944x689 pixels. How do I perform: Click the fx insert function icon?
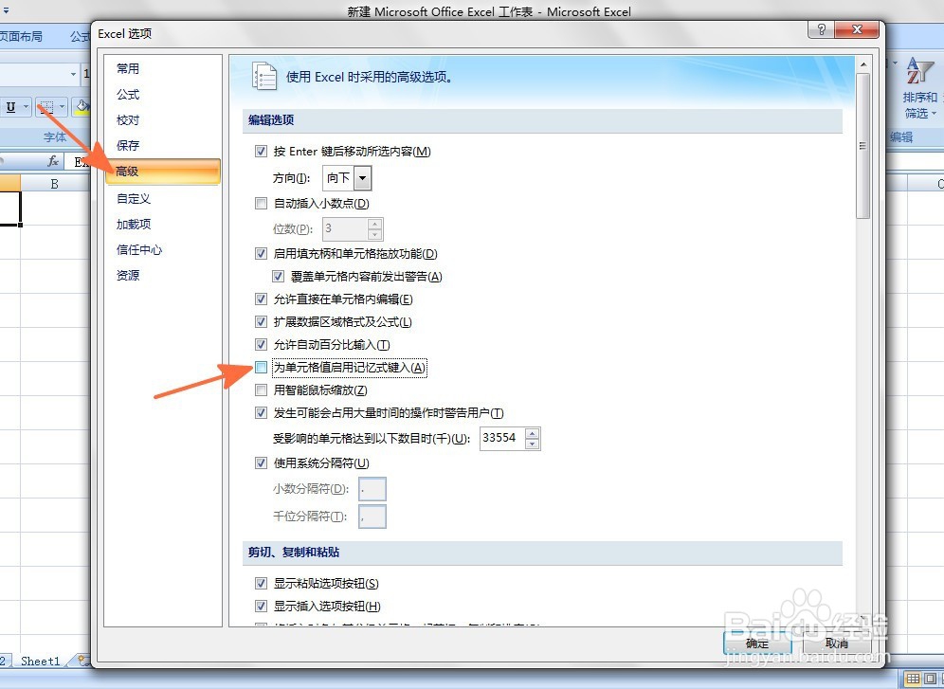point(54,161)
